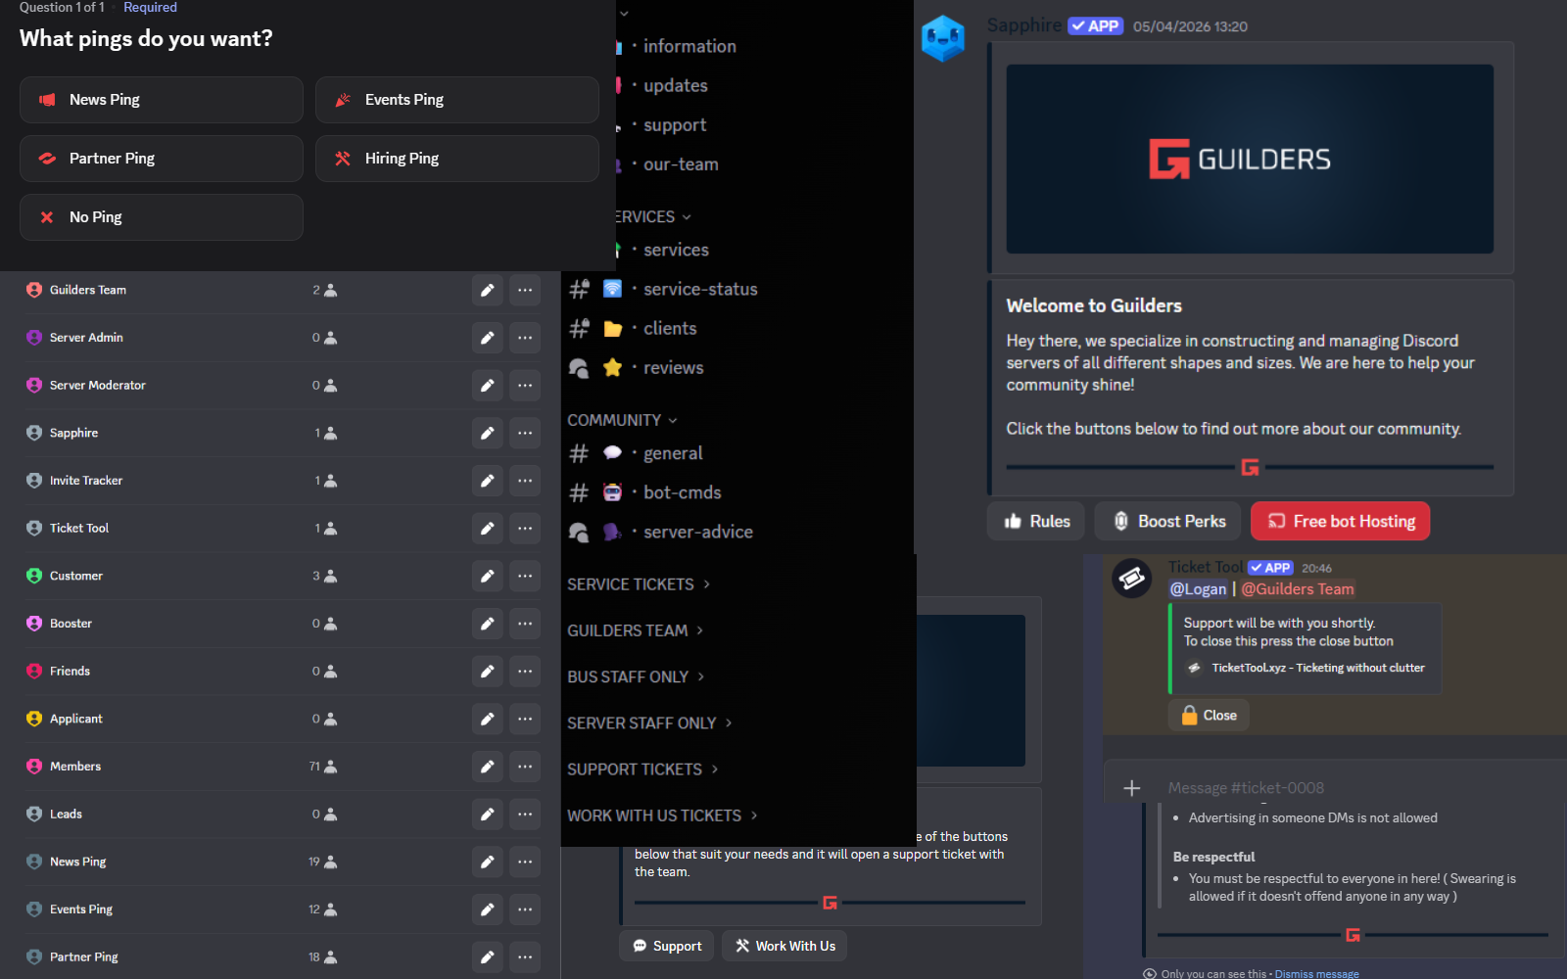Expand the SERVICE TICKETS category

(x=639, y=584)
